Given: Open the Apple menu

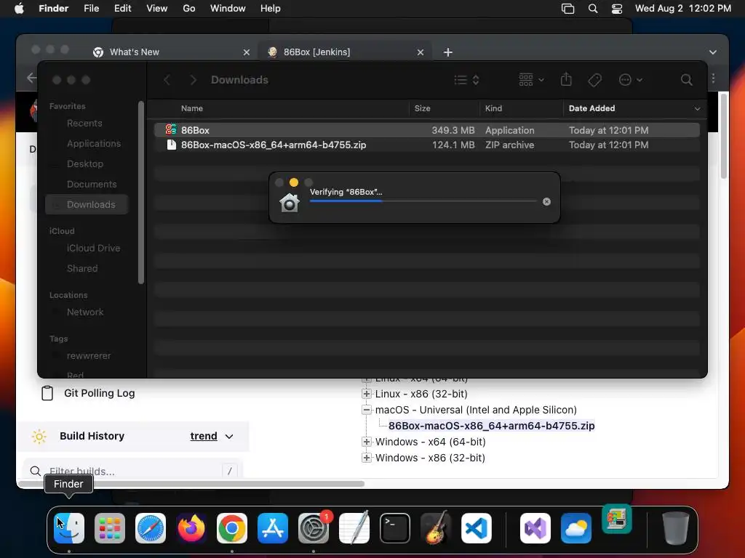Looking at the screenshot, I should point(19,9).
